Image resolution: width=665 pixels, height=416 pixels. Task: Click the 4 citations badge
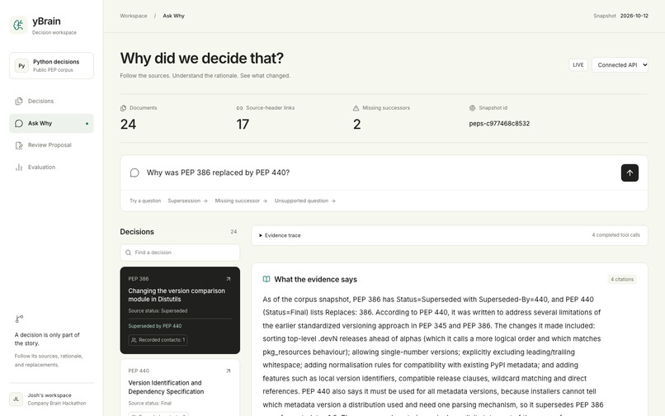(622, 279)
